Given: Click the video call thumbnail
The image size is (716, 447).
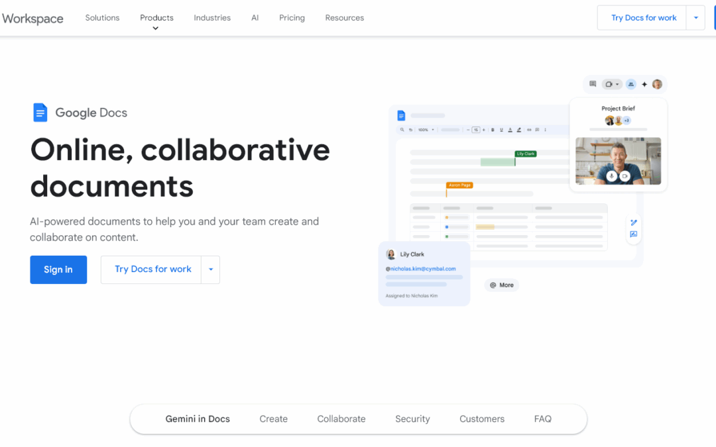Looking at the screenshot, I should pyautogui.click(x=619, y=160).
